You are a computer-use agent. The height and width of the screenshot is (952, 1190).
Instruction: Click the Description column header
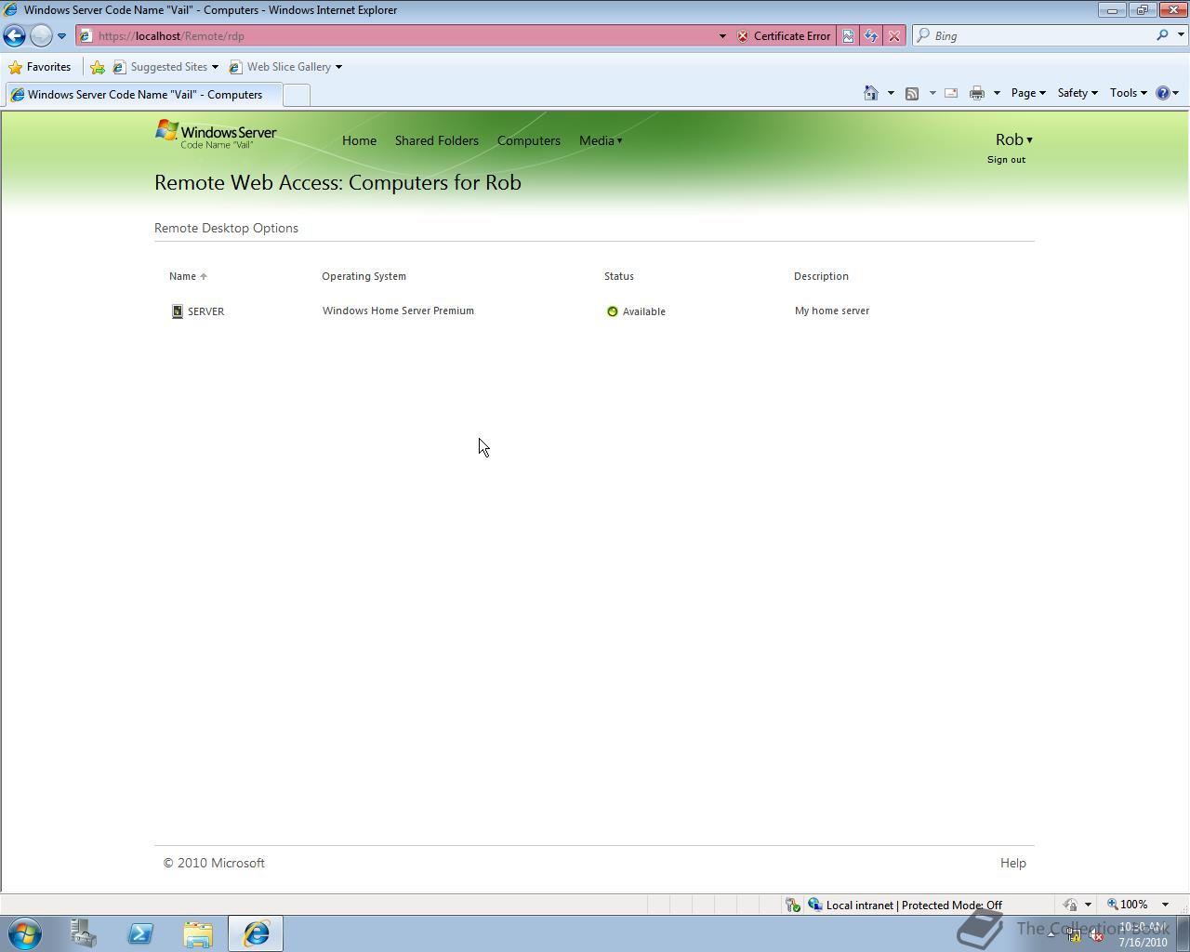point(821,276)
